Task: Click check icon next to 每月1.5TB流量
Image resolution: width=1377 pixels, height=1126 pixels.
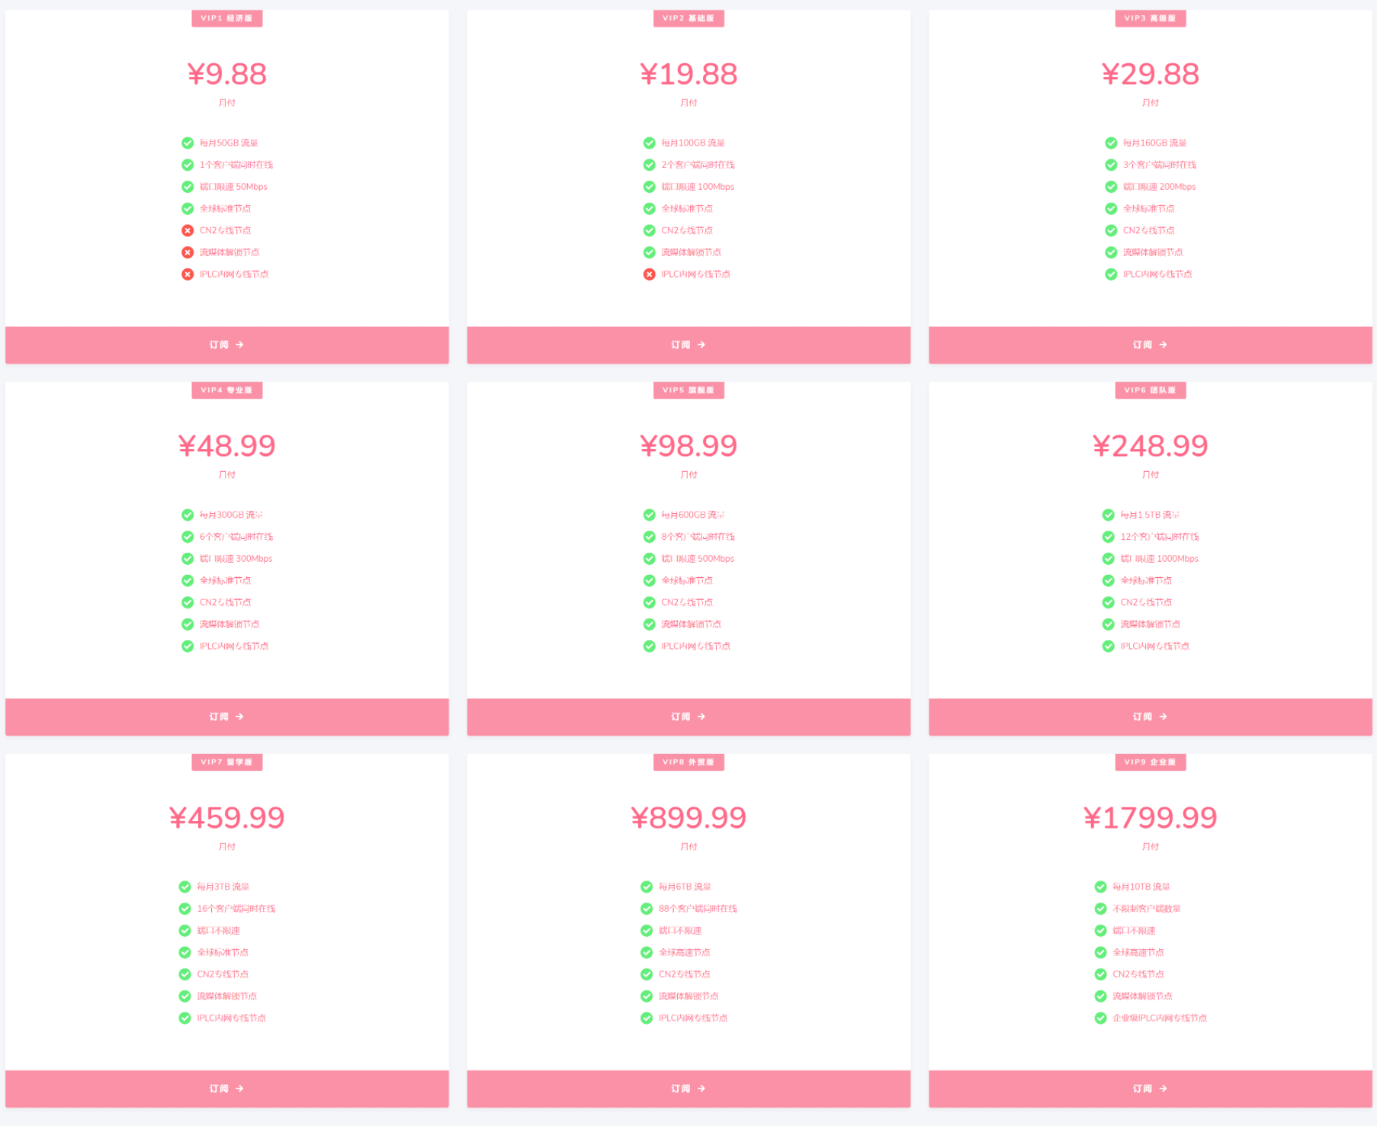Action: coord(1108,515)
